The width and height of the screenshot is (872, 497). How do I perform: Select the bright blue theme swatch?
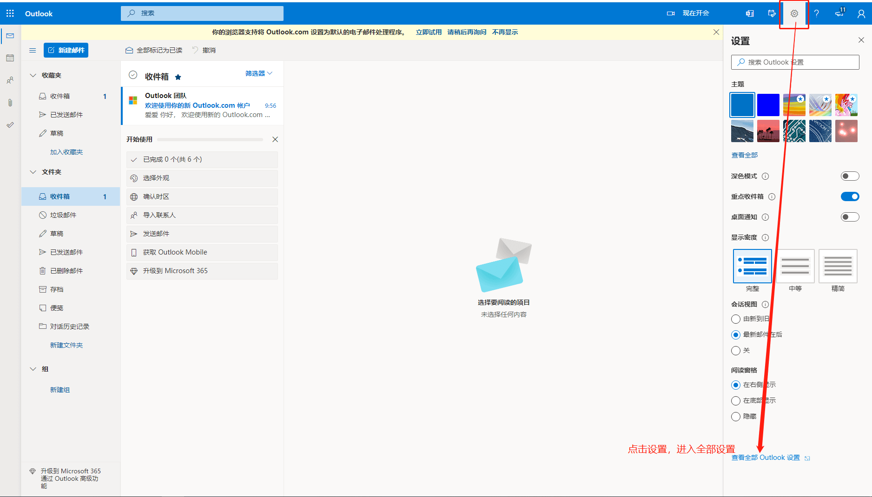click(x=768, y=105)
